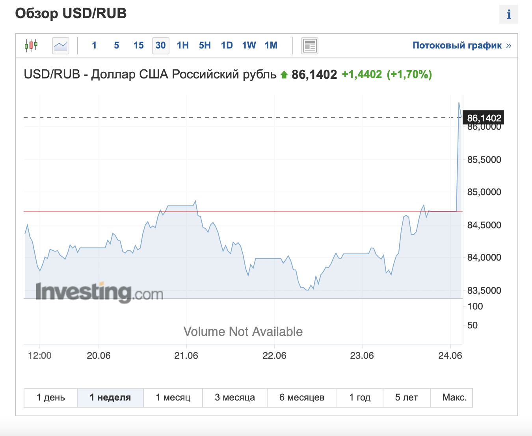Click the 12:00 time label
This screenshot has height=436, width=532.
click(x=40, y=356)
